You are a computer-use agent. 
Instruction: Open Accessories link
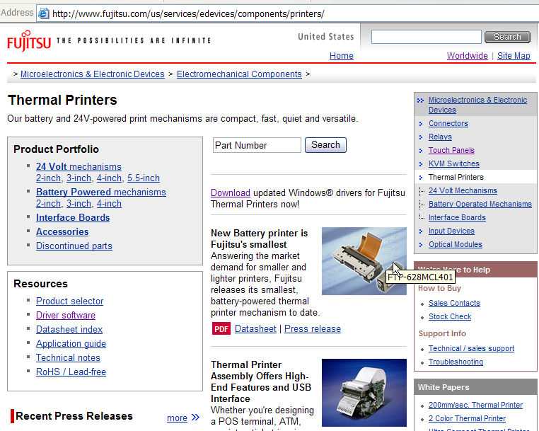click(62, 231)
